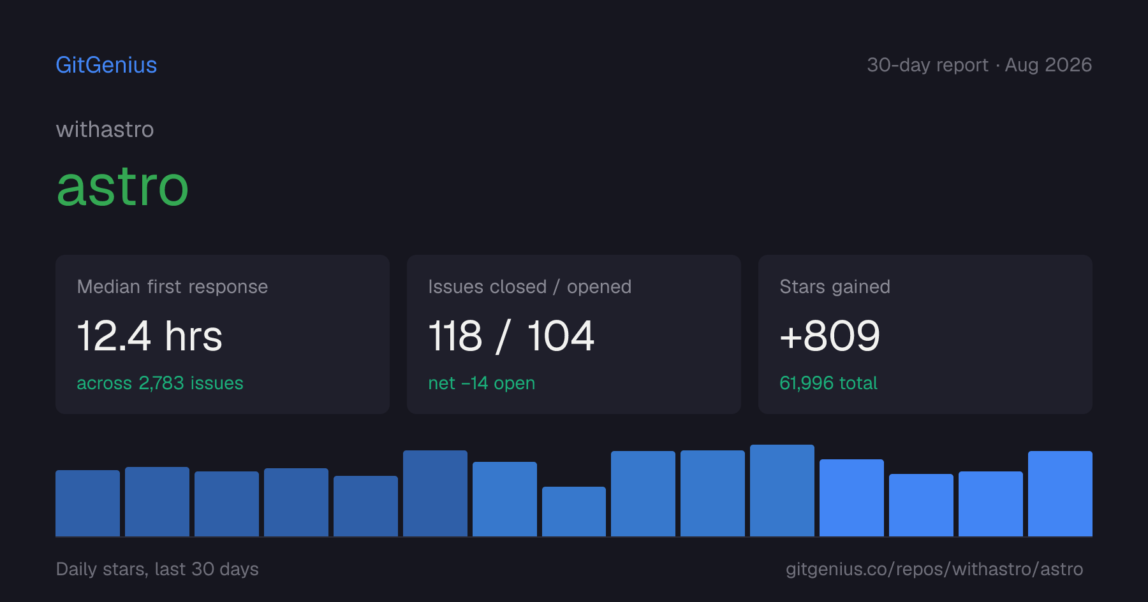Viewport: 1148px width, 602px height.
Task: Click the "net −14 open" subtext
Action: [x=482, y=383]
